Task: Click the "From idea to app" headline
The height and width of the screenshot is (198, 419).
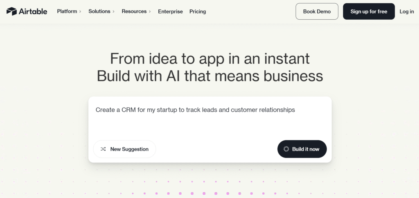Action: point(209,59)
